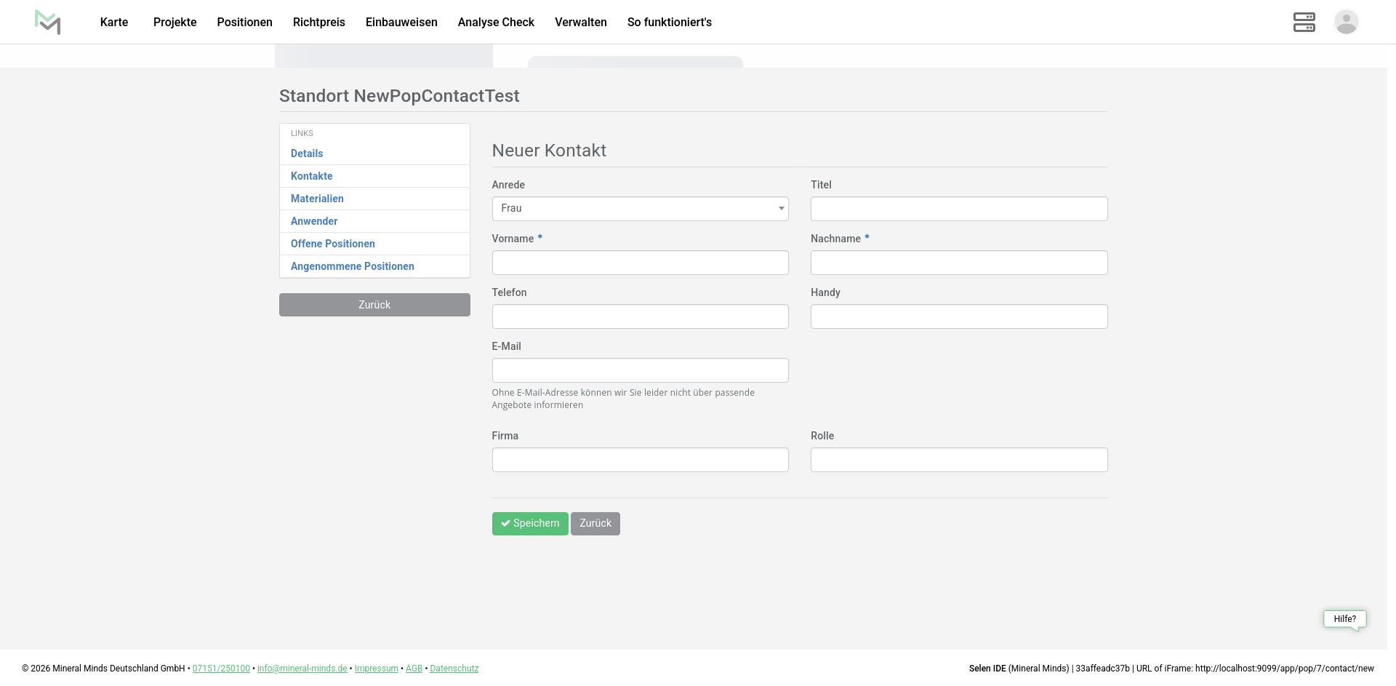Open the Hilfe? help bubble
Image resolution: width=1396 pixels, height=686 pixels.
pyautogui.click(x=1344, y=619)
